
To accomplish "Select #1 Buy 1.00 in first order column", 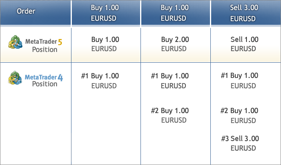I will 100,76.
